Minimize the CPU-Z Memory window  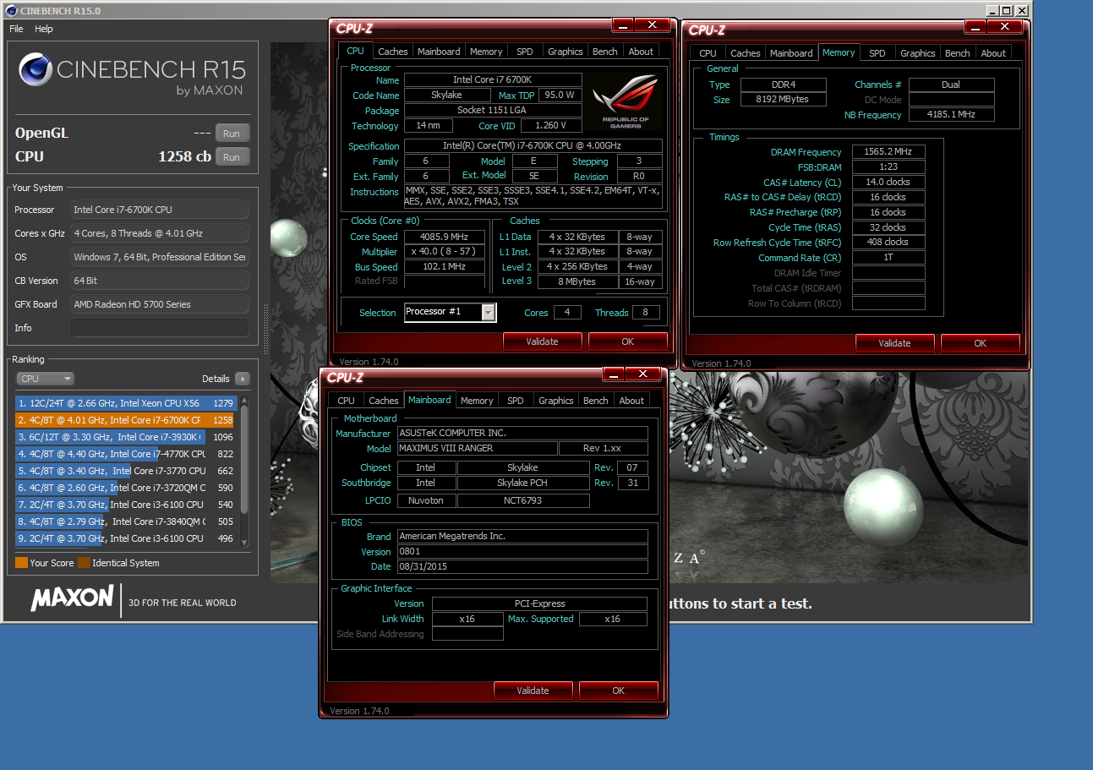976,26
